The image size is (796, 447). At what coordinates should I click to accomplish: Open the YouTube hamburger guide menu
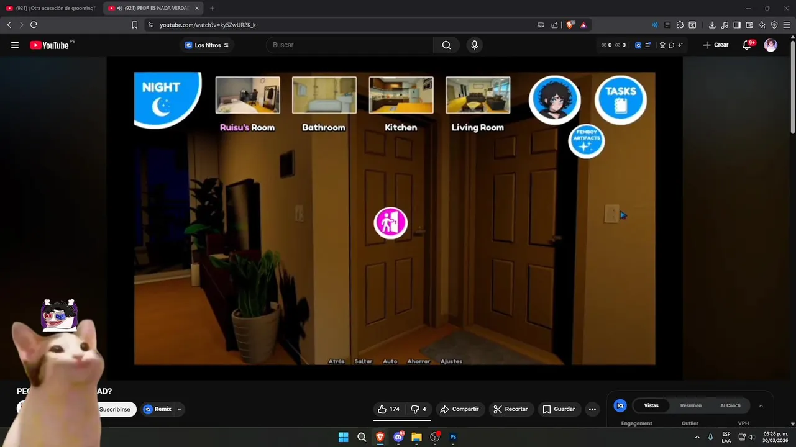tap(15, 45)
